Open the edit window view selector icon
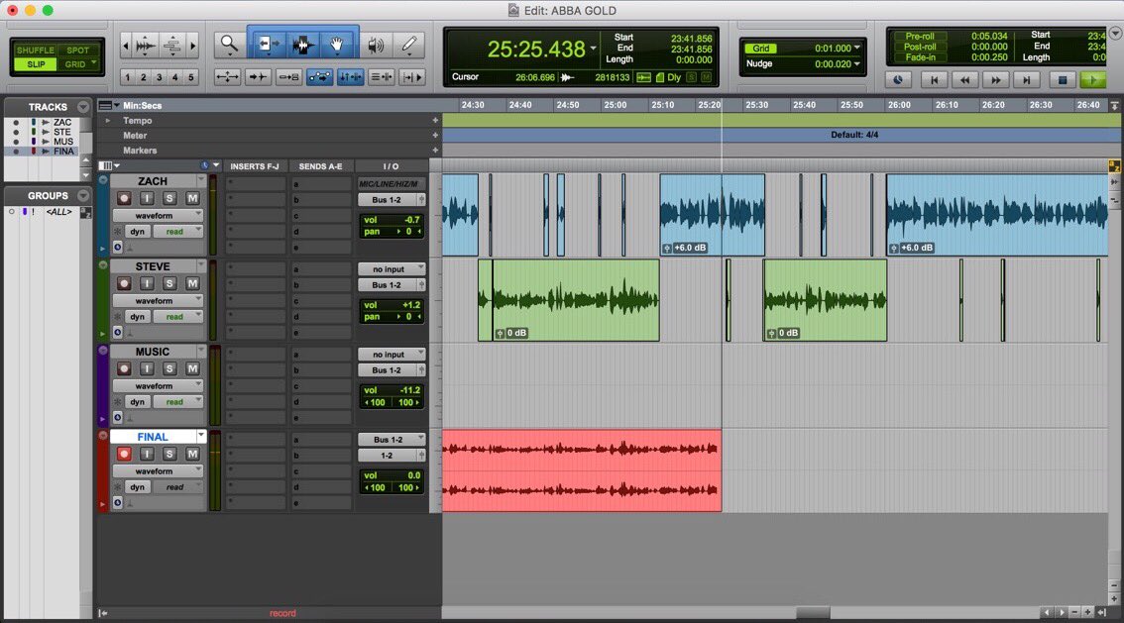Viewport: 1124px width, 623px height. tap(107, 165)
